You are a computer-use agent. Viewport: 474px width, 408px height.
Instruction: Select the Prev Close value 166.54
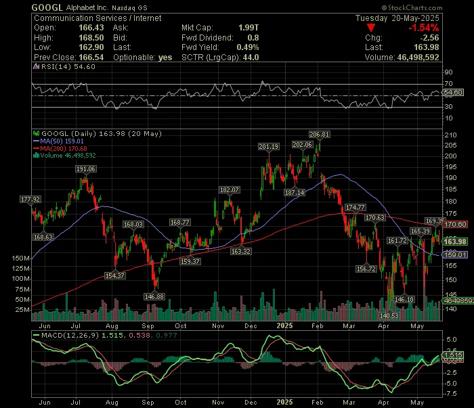[x=91, y=58]
